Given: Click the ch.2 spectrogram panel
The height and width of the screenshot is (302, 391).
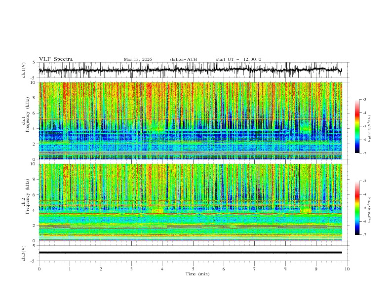Looking at the screenshot, I should [190, 202].
